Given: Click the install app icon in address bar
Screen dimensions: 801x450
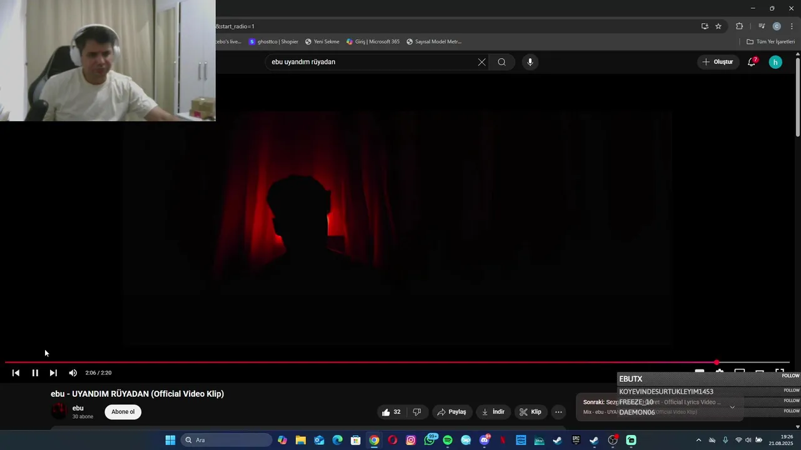Looking at the screenshot, I should click(705, 26).
